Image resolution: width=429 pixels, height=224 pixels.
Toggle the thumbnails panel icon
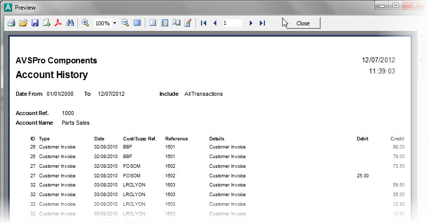click(x=165, y=23)
